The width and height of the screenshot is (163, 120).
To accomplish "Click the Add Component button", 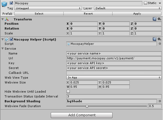I will pos(82,115).
